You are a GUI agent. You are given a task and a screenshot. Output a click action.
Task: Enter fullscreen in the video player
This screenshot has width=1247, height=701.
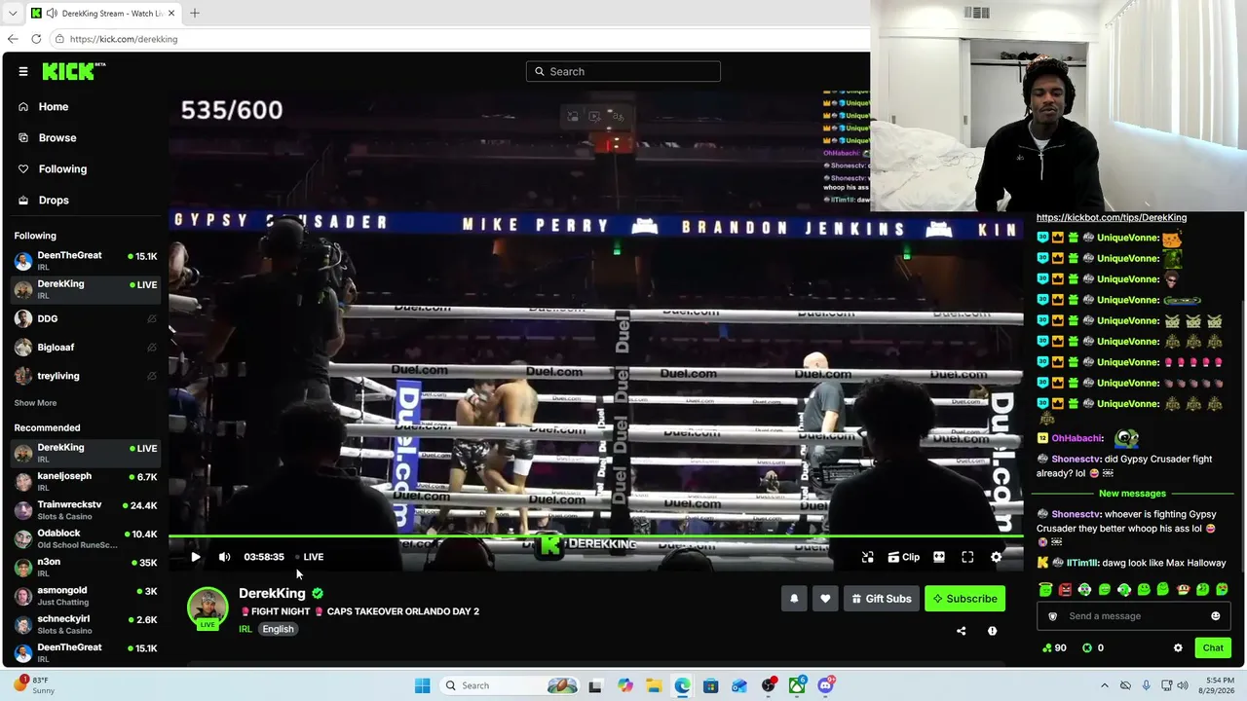click(x=967, y=557)
